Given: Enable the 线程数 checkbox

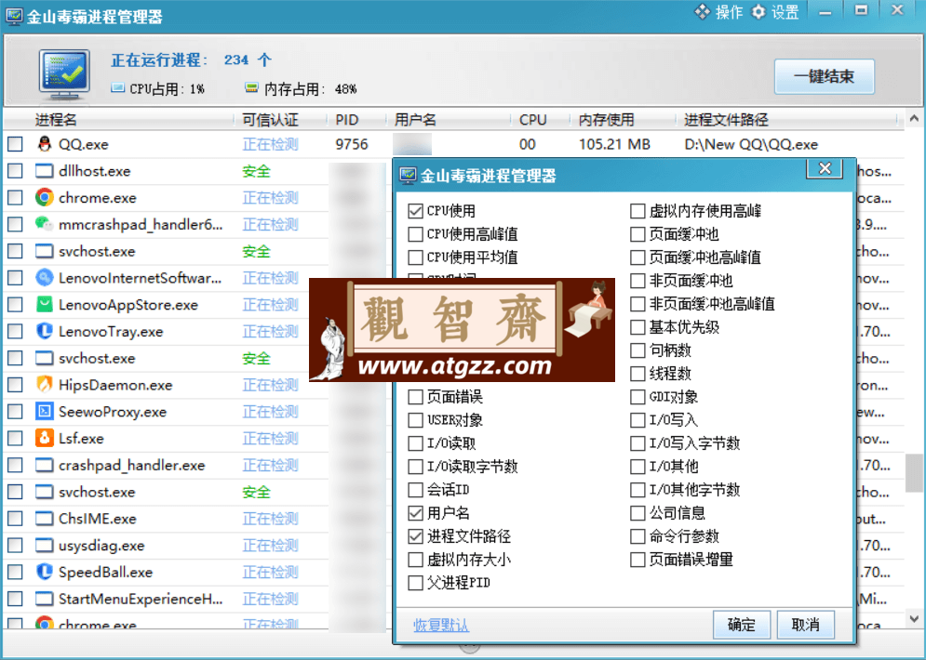Looking at the screenshot, I should coord(637,374).
